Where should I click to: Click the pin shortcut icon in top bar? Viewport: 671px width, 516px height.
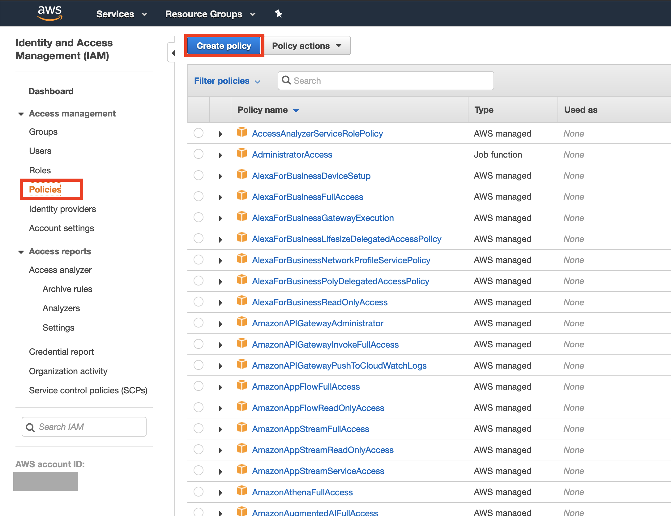point(279,14)
